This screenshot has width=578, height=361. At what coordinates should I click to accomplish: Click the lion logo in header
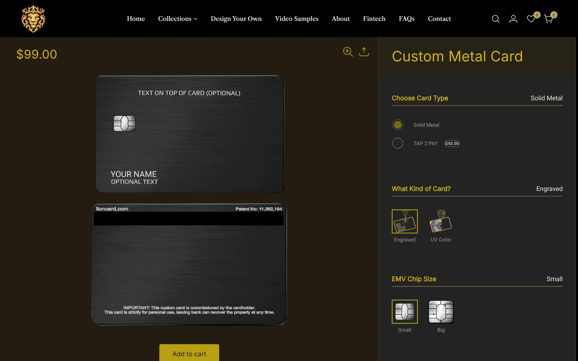coord(33,19)
